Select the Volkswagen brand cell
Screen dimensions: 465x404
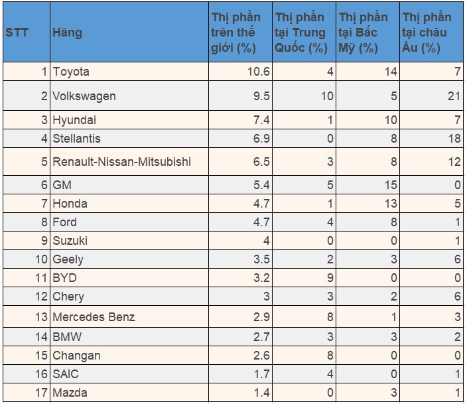pos(129,96)
